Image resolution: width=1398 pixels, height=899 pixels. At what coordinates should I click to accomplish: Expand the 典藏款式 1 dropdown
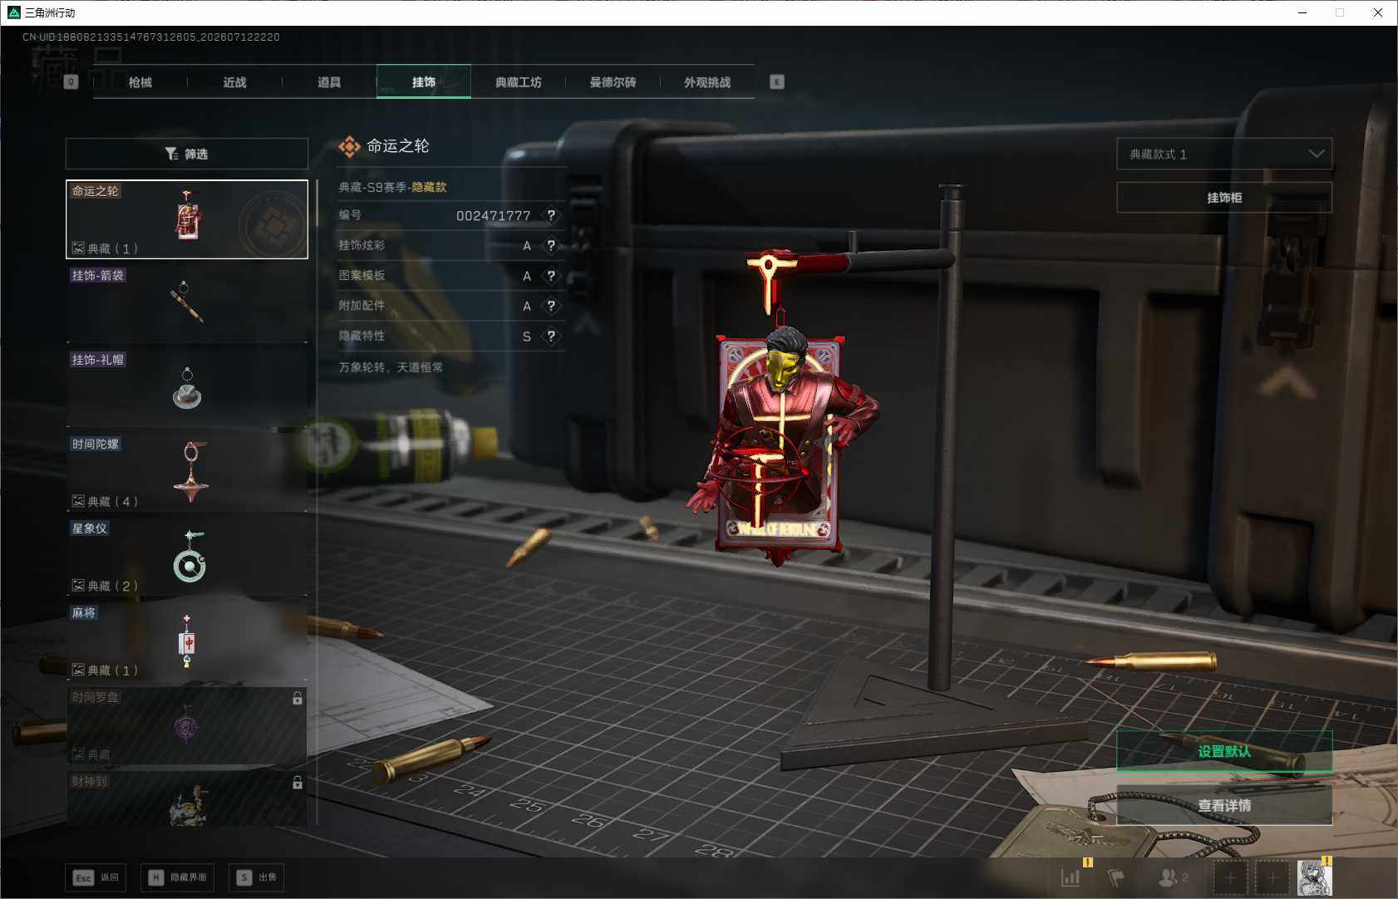pyautogui.click(x=1224, y=154)
